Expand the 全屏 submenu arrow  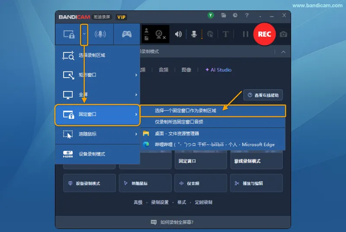(x=136, y=95)
